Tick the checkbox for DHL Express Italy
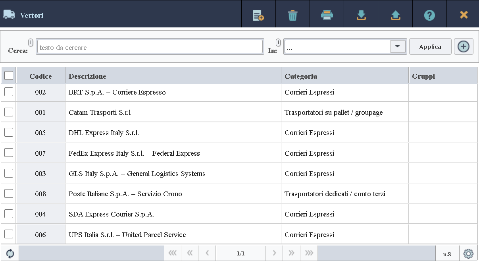This screenshot has height=261, width=479. [x=9, y=132]
